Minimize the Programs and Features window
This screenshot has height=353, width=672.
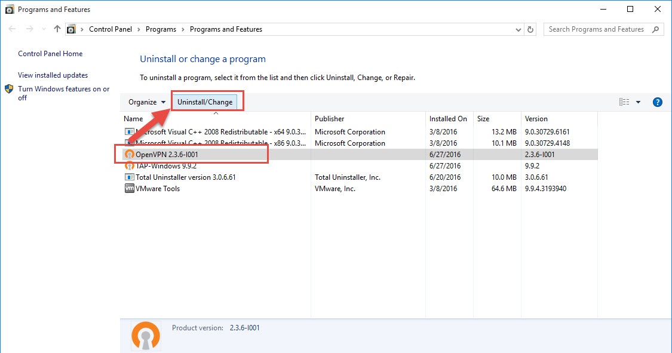coord(603,9)
